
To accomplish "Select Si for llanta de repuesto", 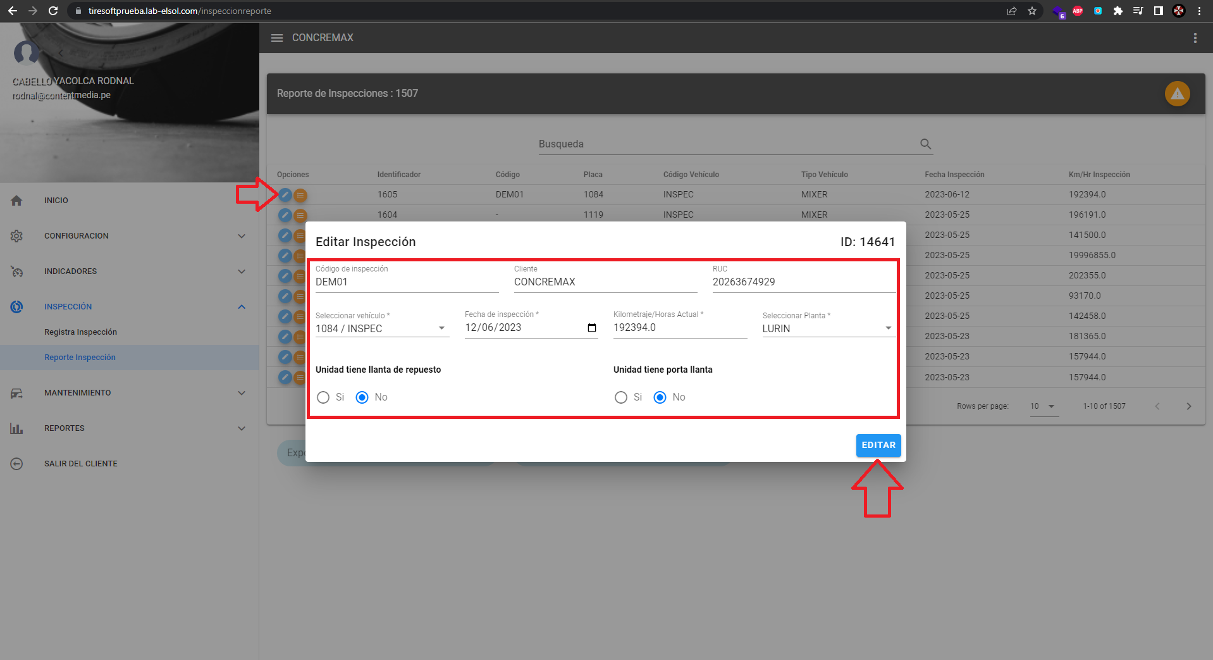I will coord(323,397).
